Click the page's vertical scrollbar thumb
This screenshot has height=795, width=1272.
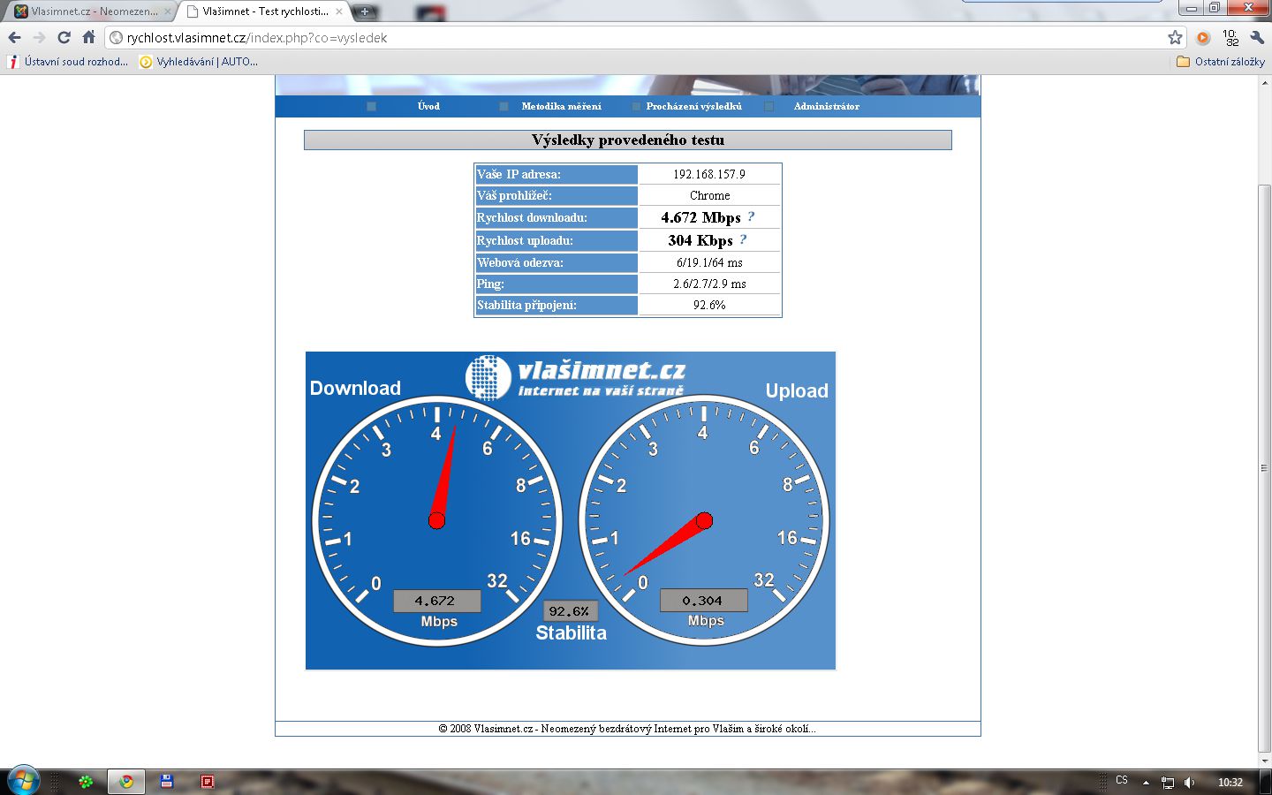tap(1265, 468)
